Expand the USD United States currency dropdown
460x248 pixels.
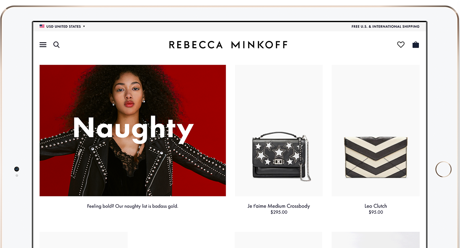(x=62, y=26)
